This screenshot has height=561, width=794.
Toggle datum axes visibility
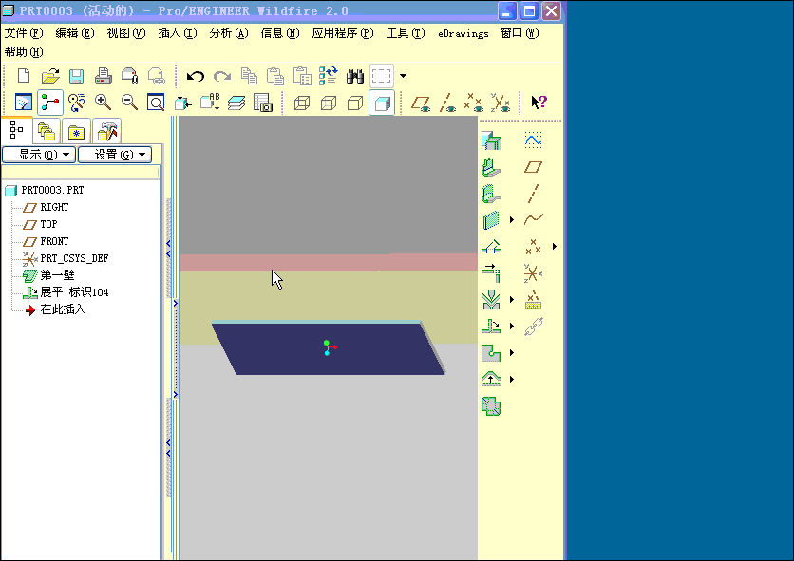[447, 103]
